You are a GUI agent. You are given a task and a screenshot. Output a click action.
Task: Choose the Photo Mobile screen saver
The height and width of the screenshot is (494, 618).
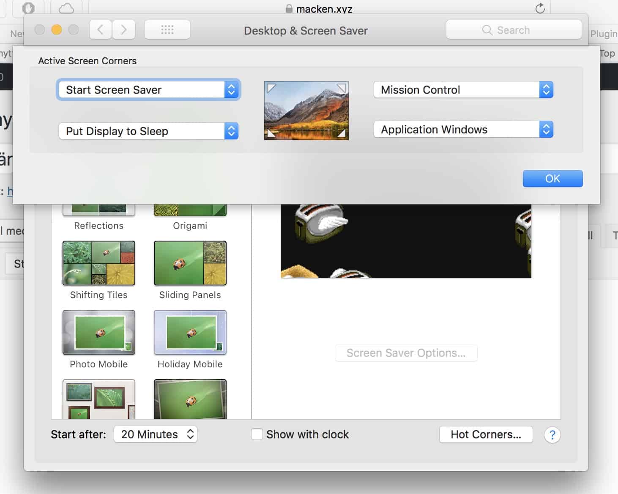pos(99,333)
